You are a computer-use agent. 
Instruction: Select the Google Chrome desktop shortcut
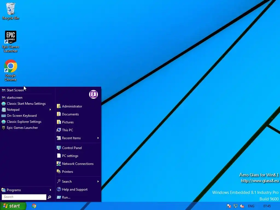(11, 70)
